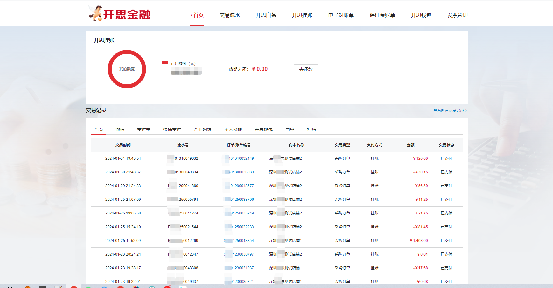Select the 快捷支付 transaction tab
The height and width of the screenshot is (288, 553).
pos(172,130)
